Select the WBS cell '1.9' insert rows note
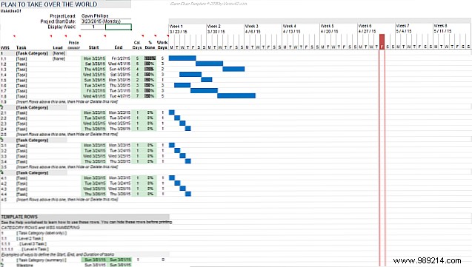472x267 pixels. (x=4, y=102)
